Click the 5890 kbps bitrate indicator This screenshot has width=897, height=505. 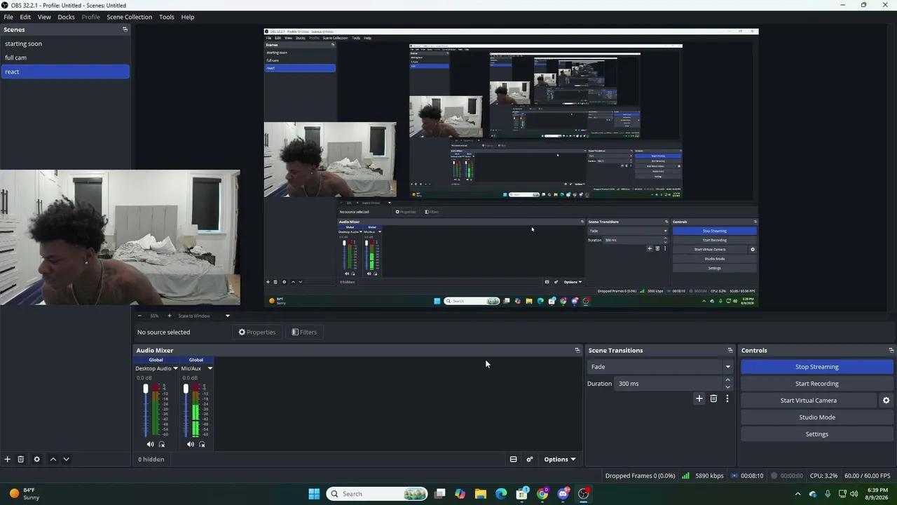click(703, 476)
